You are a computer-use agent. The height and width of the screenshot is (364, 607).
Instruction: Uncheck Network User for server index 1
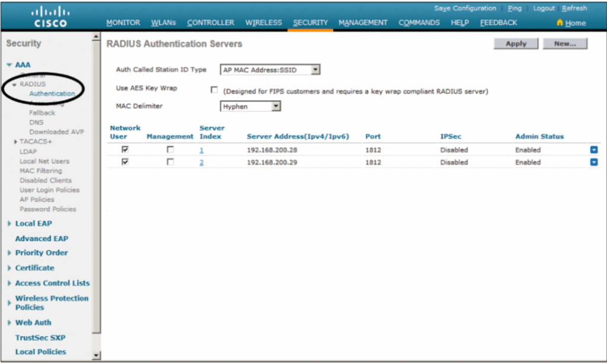coord(124,149)
